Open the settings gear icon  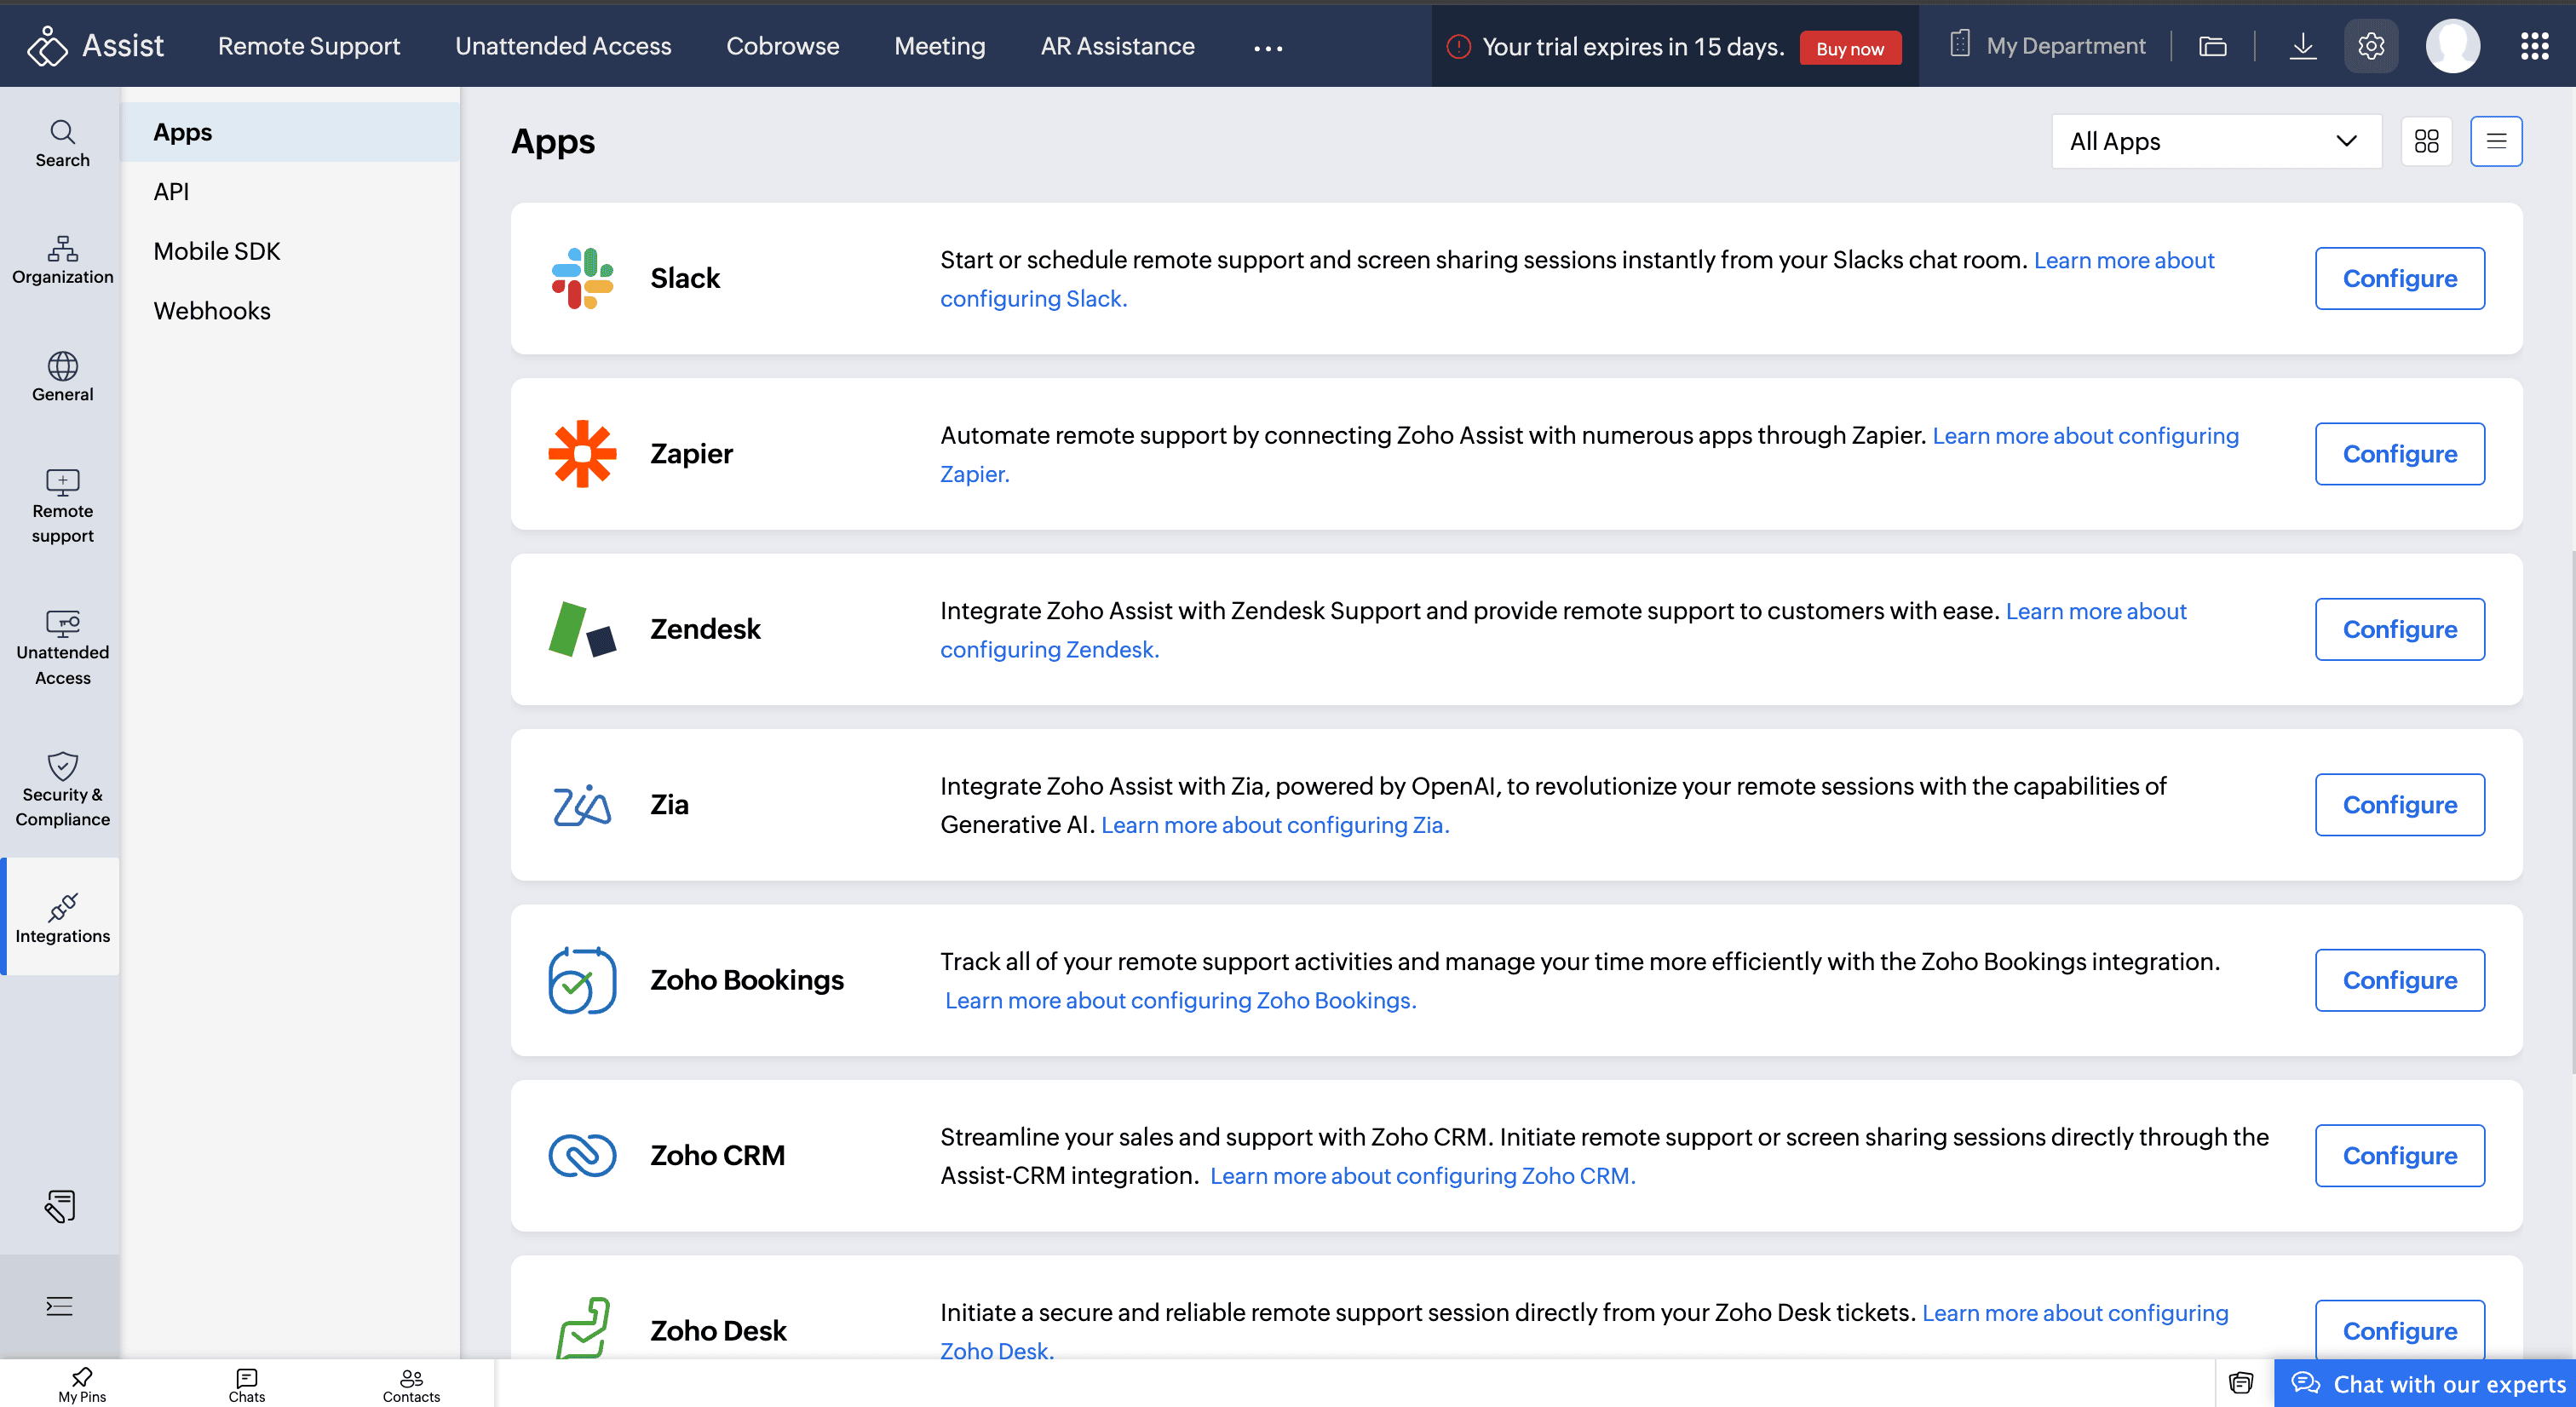pyautogui.click(x=2370, y=46)
